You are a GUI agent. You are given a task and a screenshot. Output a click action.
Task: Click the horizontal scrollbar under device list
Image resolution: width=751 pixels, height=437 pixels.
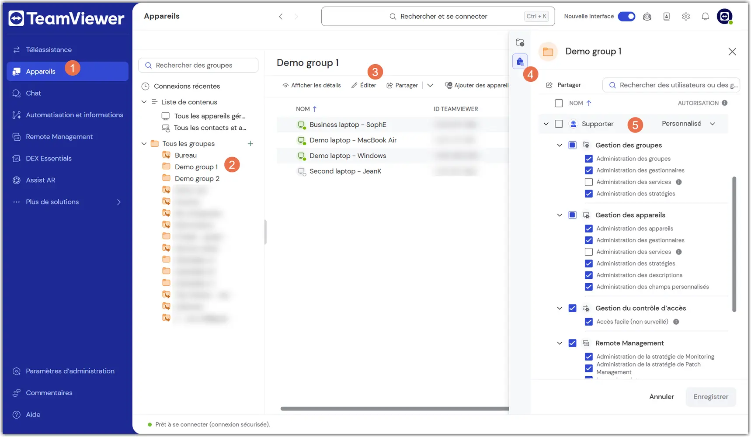point(395,409)
